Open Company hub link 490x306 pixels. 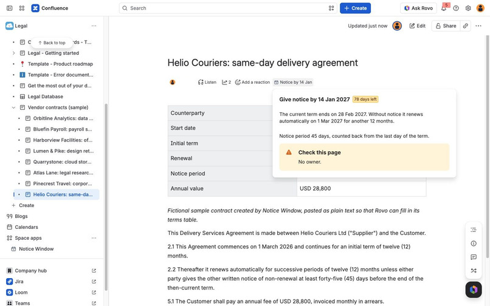click(30, 271)
